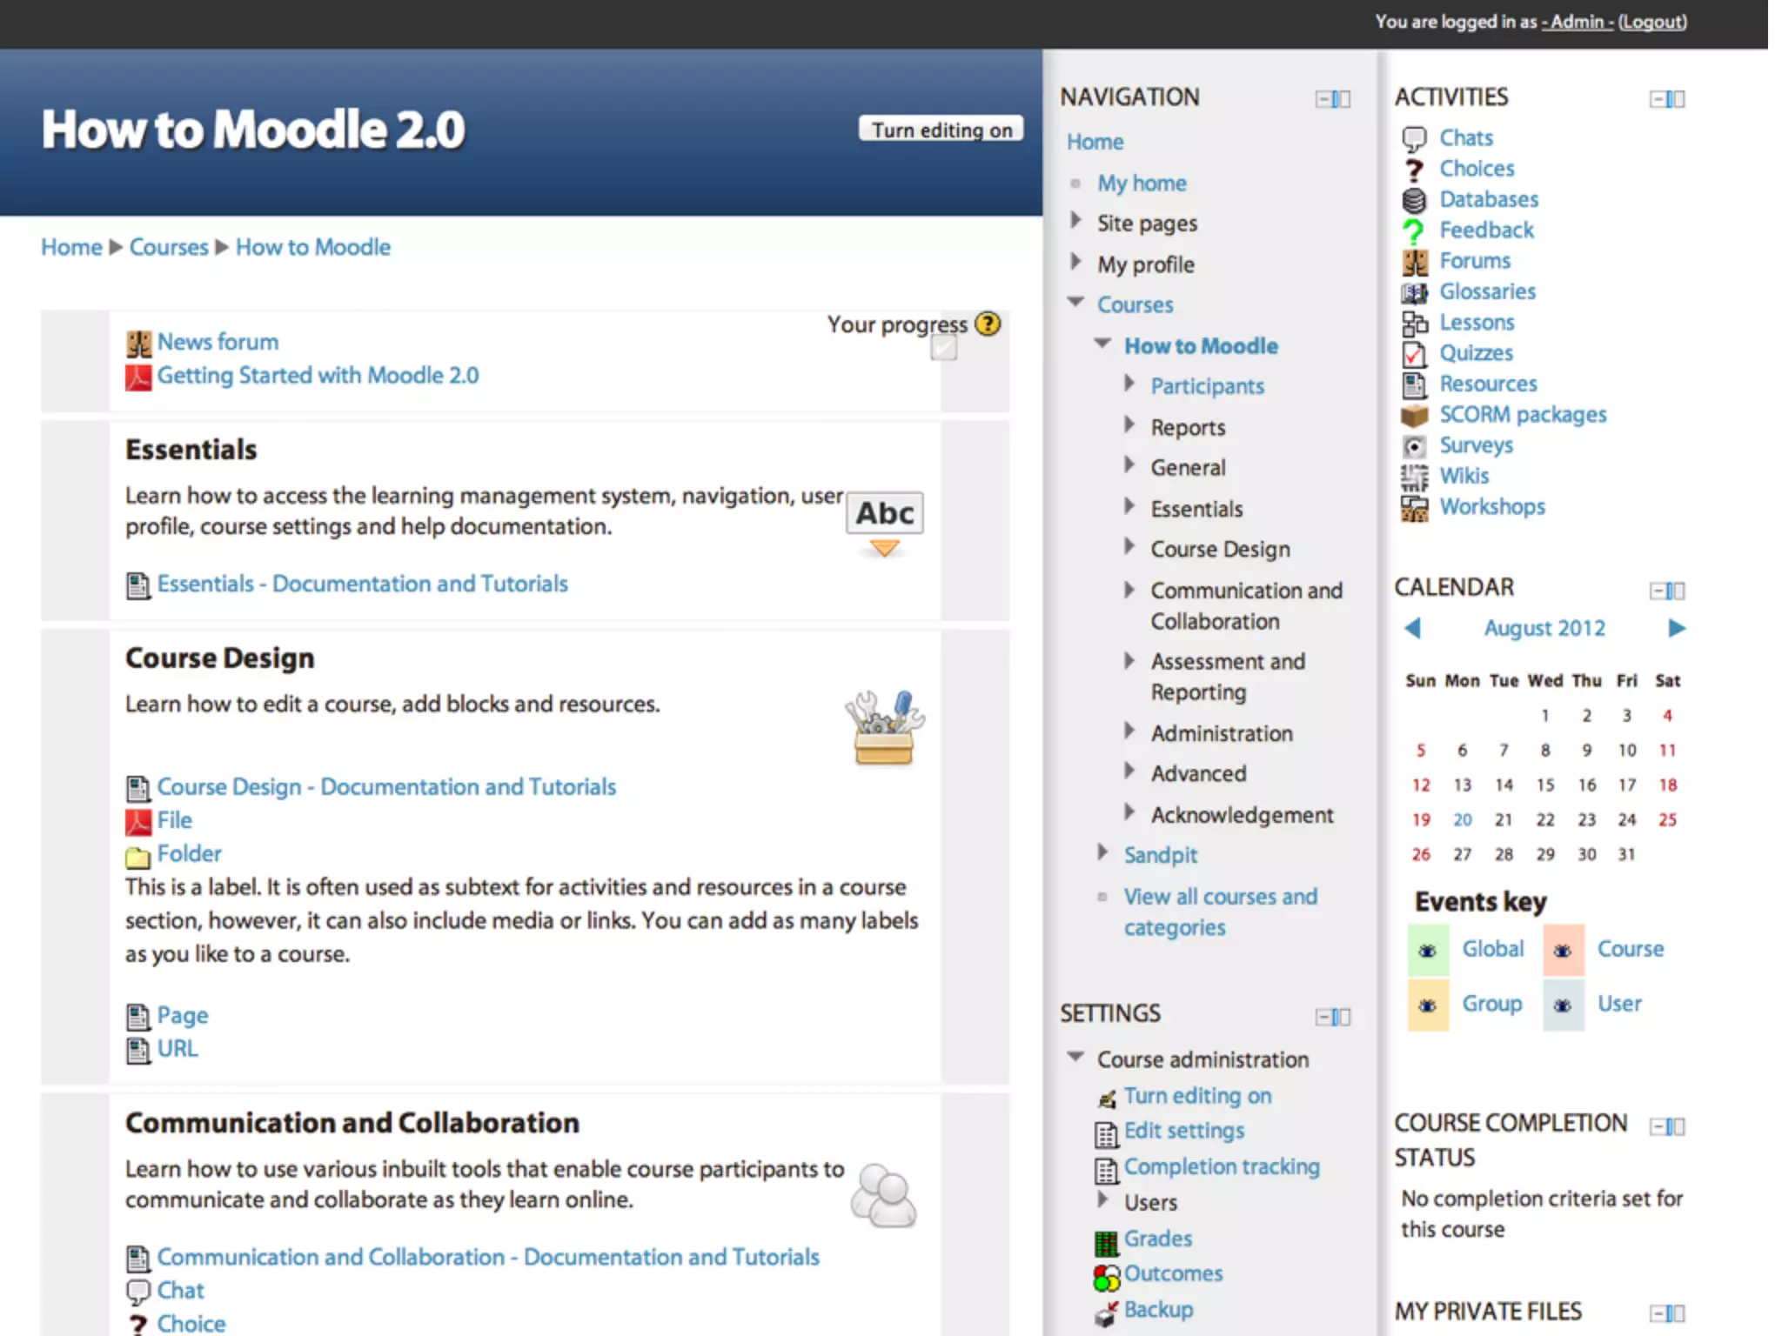The image size is (1782, 1336).
Task: Toggle Global events eye icon
Action: pos(1428,951)
